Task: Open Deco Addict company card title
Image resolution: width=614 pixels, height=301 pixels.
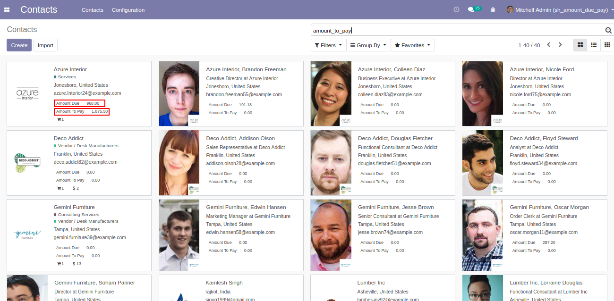Action: pos(68,138)
